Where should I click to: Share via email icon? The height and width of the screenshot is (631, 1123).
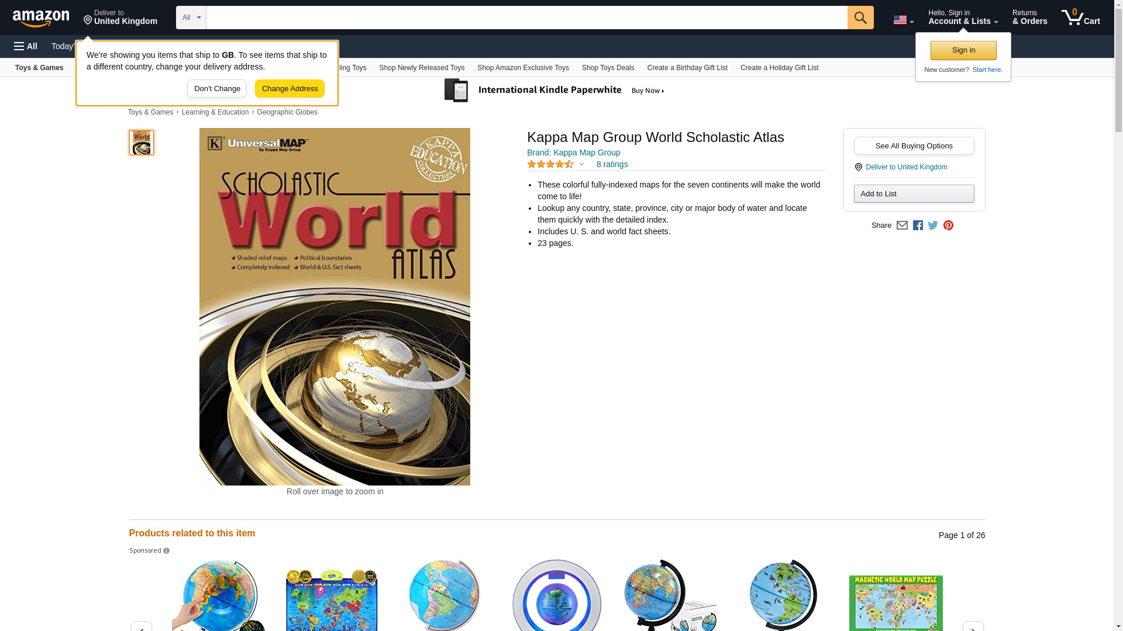point(902,226)
